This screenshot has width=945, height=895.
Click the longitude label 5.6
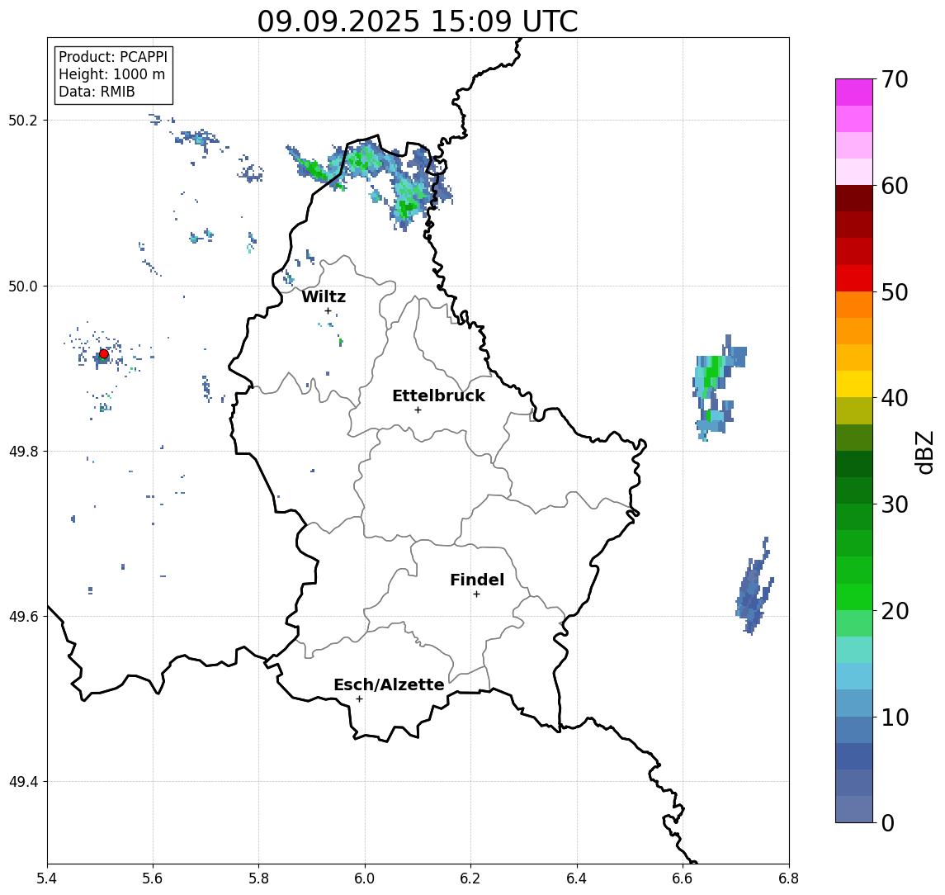coord(153,878)
